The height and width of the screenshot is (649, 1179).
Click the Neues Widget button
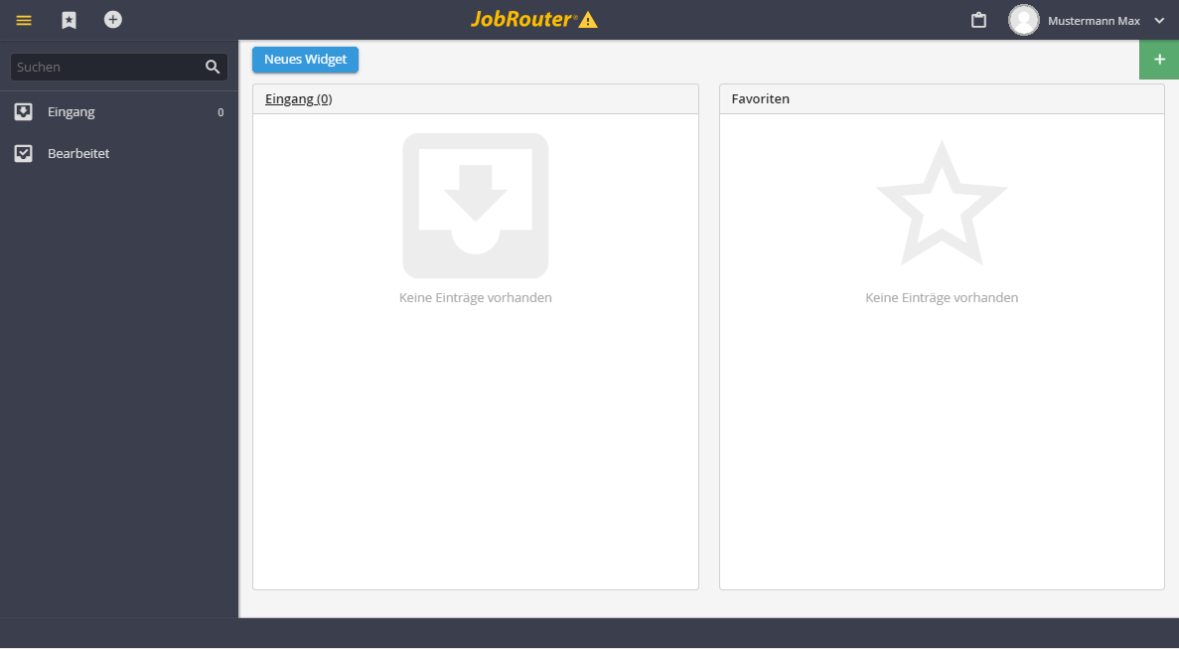tap(305, 60)
